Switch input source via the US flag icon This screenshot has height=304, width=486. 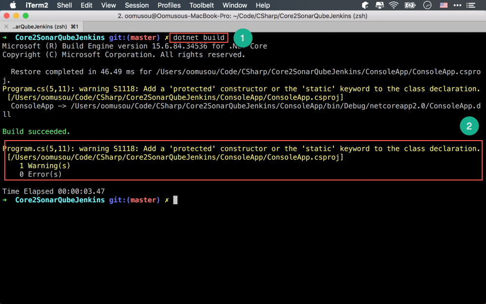click(x=443, y=5)
